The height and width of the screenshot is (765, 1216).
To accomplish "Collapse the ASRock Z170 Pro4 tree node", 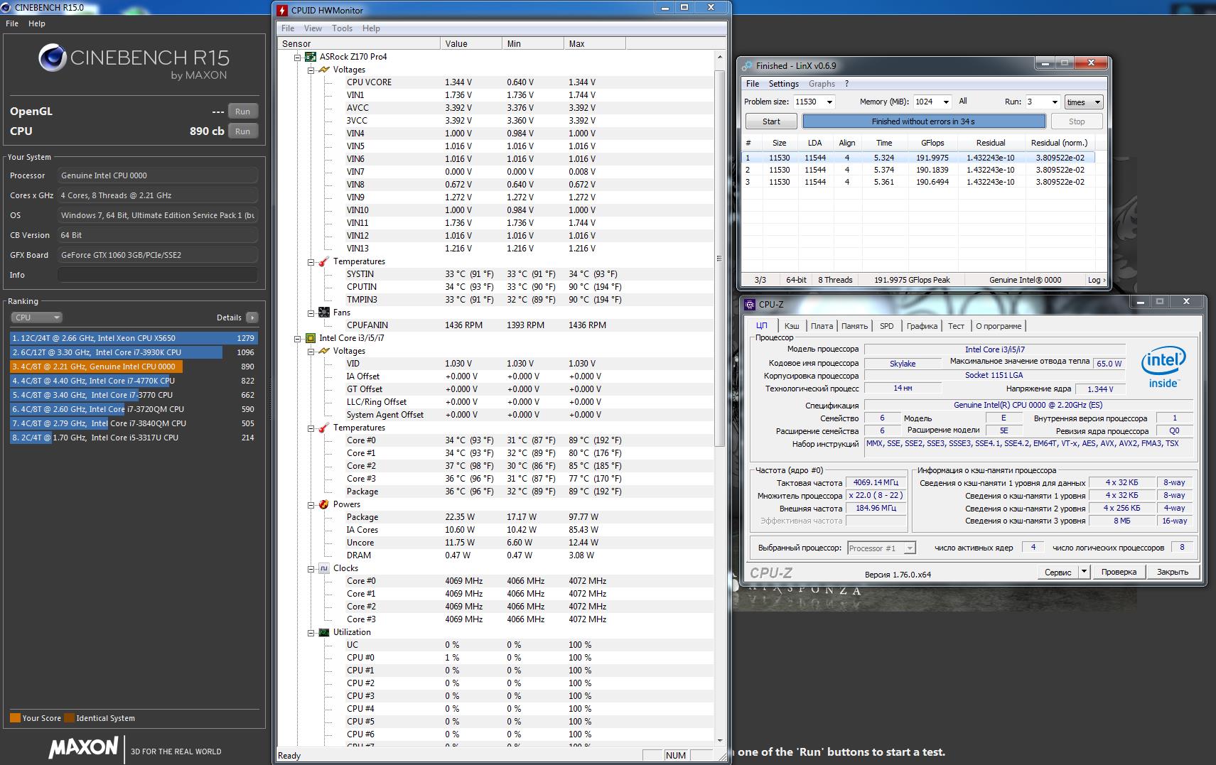I will [298, 57].
